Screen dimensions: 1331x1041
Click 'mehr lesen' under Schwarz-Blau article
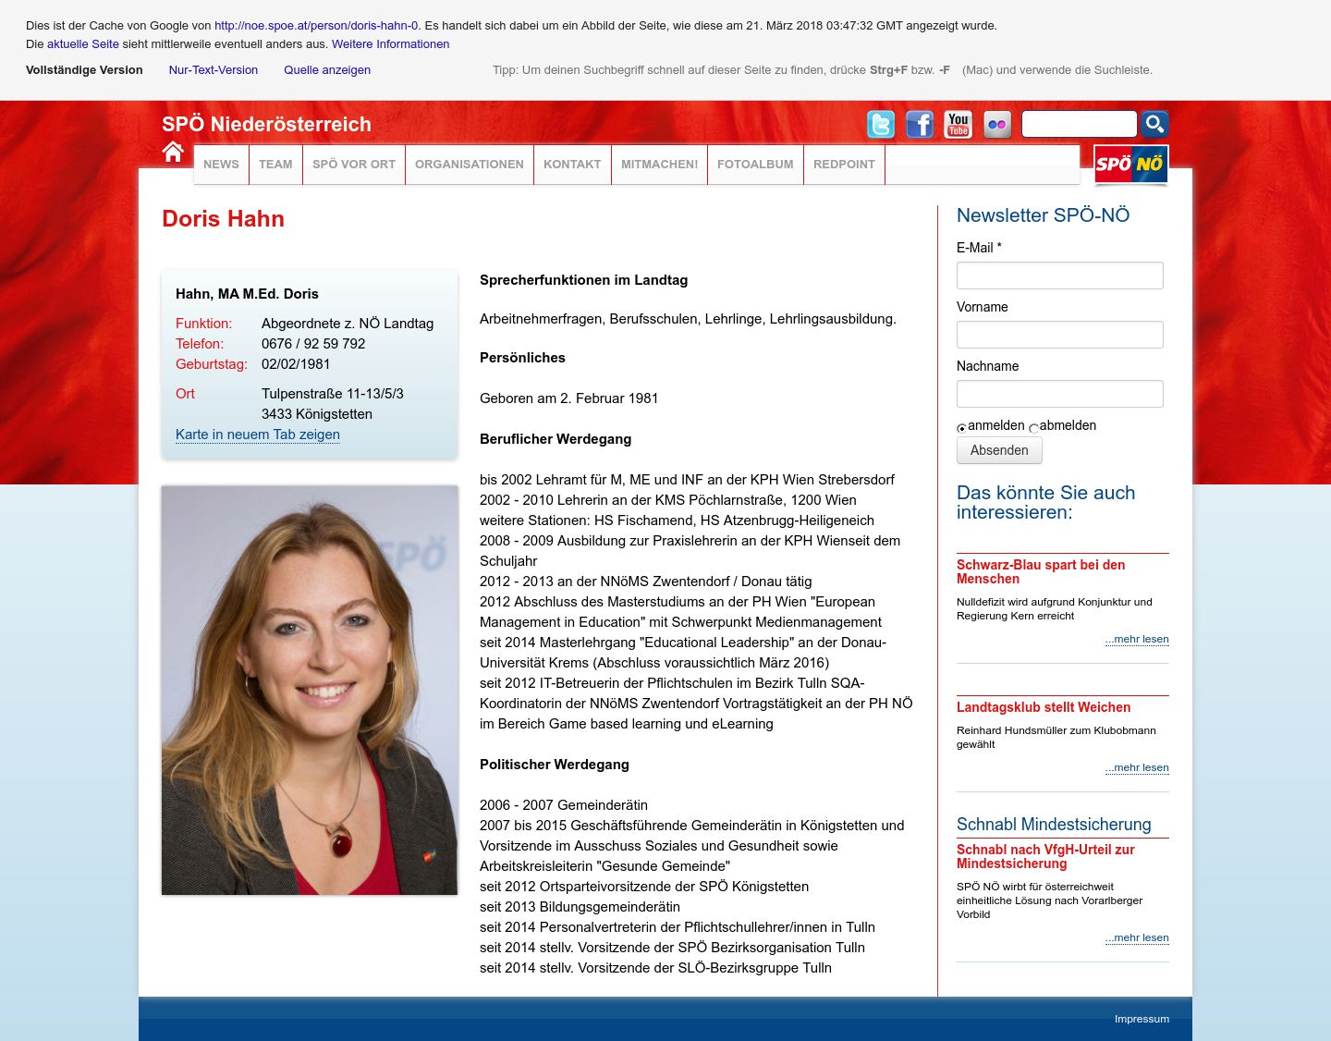coord(1137,639)
